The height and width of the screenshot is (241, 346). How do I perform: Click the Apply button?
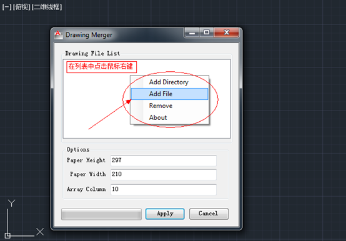[x=165, y=214]
